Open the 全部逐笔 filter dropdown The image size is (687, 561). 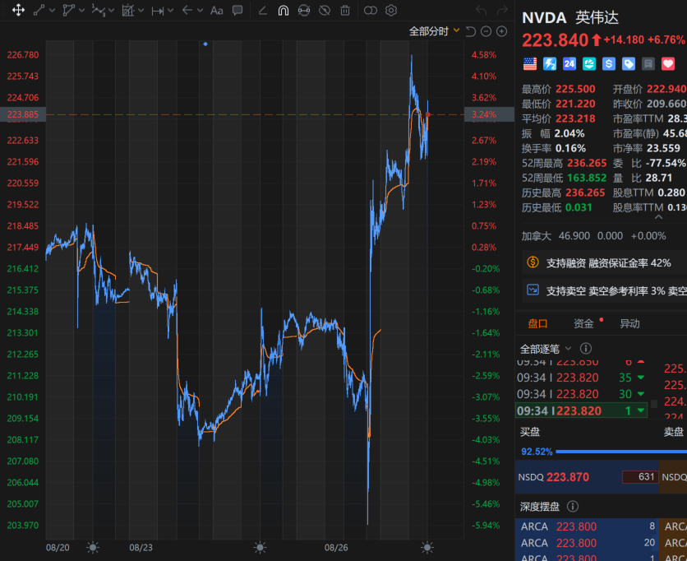(x=546, y=349)
